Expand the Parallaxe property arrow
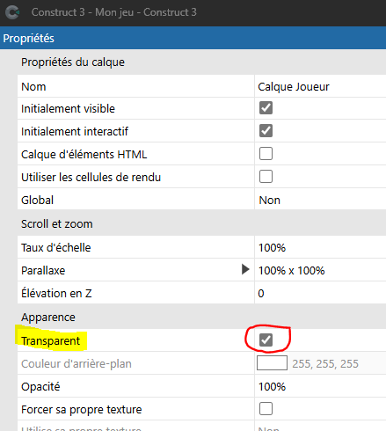Screen dimensions: 386x431 tap(245, 269)
